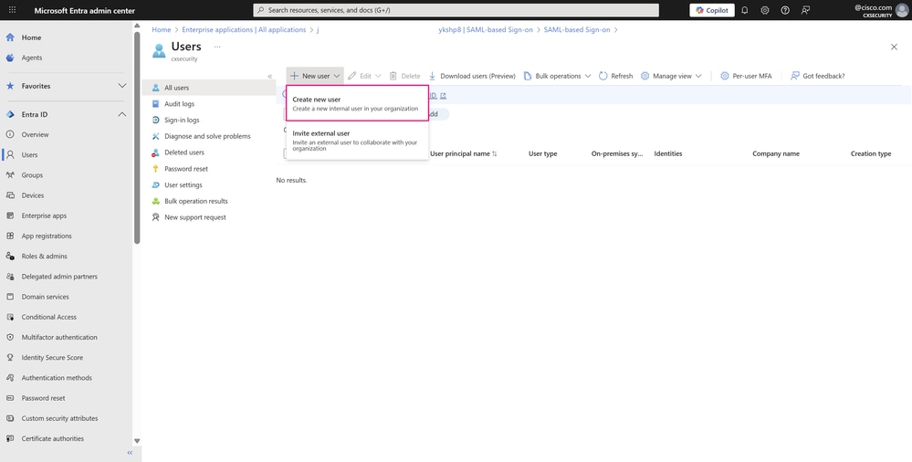Click the Company name column header
The width and height of the screenshot is (912, 462).
[776, 153]
